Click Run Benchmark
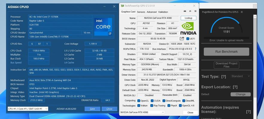The width and height of the screenshot is (264, 119). pos(227,51)
